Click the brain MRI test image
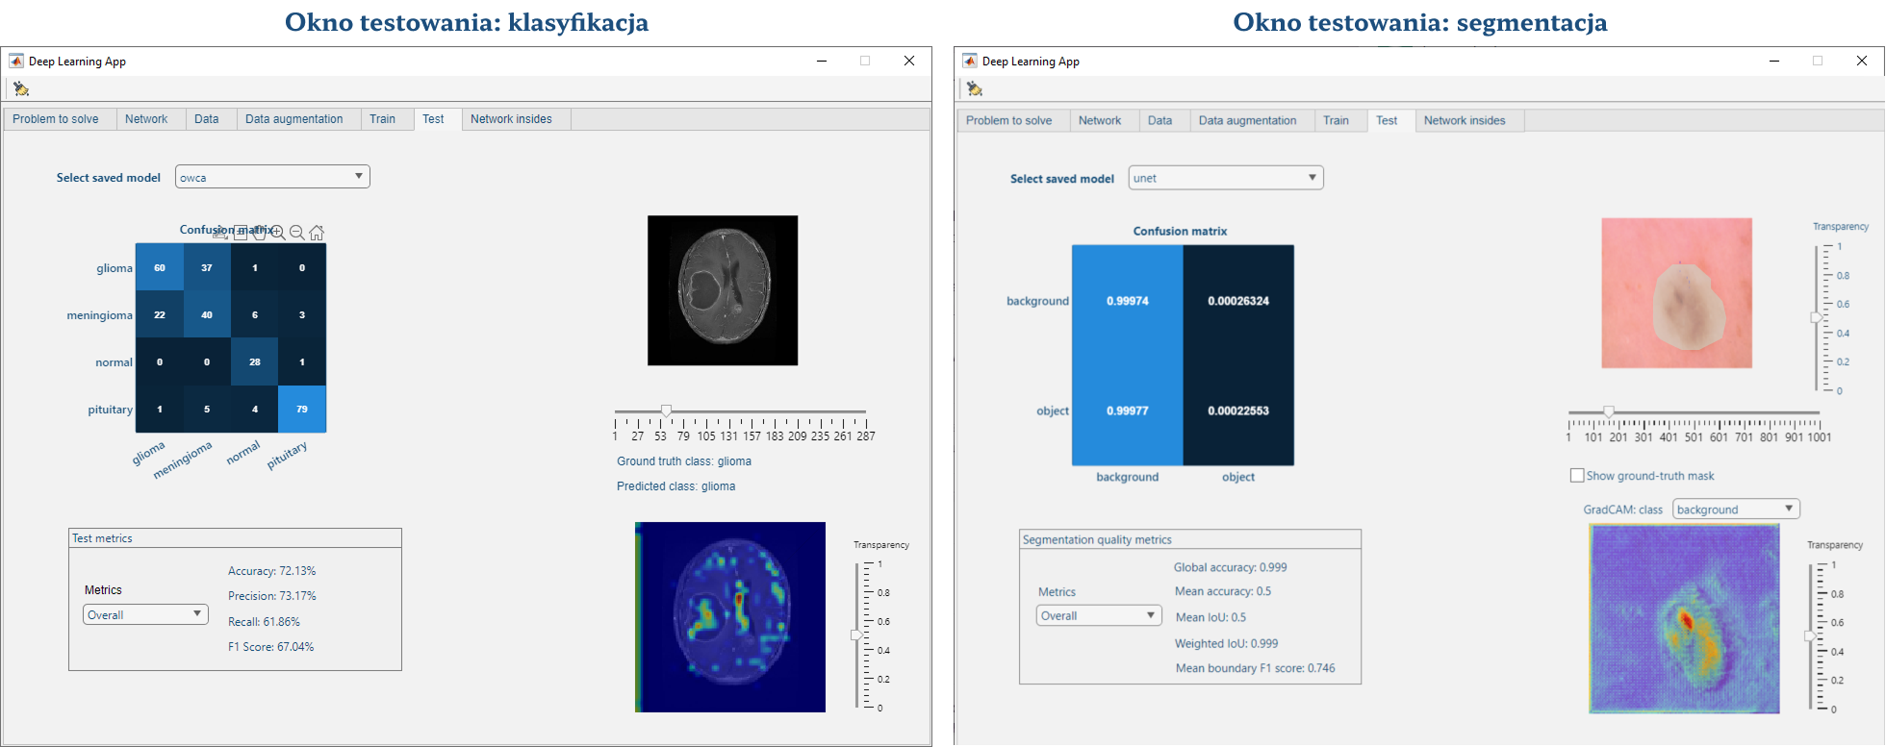The image size is (1886, 747). point(723,290)
